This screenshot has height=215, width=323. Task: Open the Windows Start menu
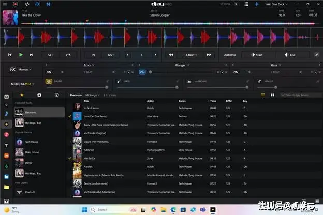pyautogui.click(x=84, y=210)
